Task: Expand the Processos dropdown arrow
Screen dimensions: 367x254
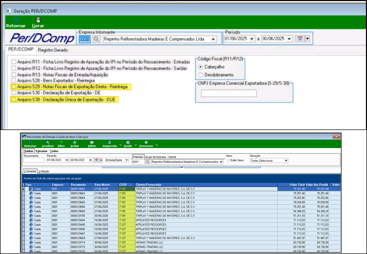Action: 157,145
